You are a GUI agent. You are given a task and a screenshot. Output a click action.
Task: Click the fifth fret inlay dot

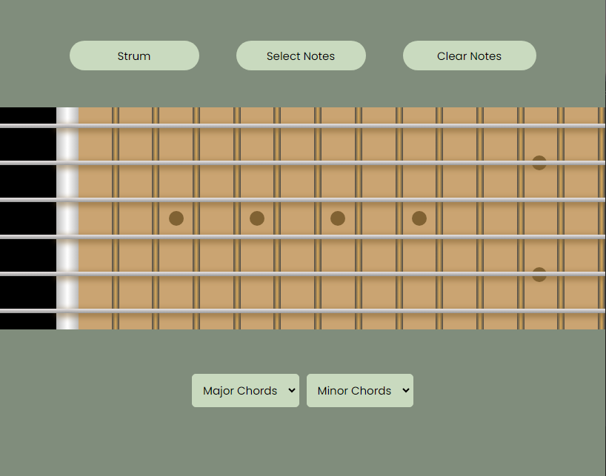point(257,218)
